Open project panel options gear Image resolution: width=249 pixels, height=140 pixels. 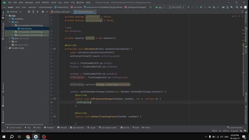point(43,12)
